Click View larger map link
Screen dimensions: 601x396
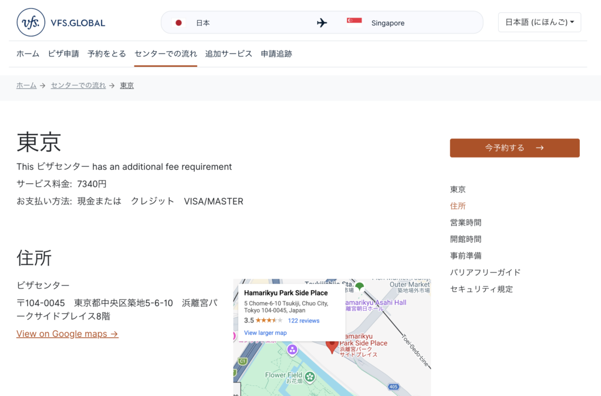tap(265, 333)
